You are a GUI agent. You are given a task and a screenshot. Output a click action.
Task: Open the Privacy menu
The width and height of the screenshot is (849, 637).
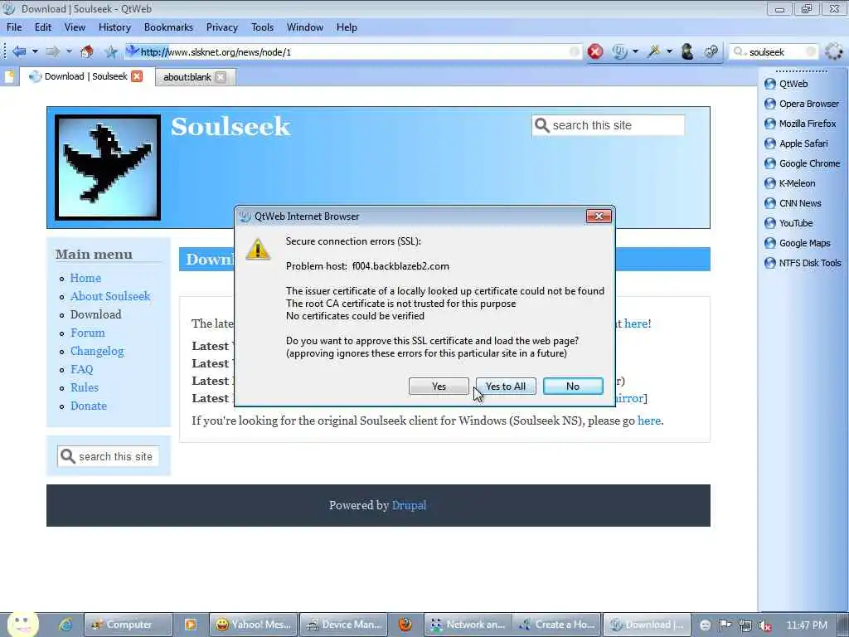[222, 27]
